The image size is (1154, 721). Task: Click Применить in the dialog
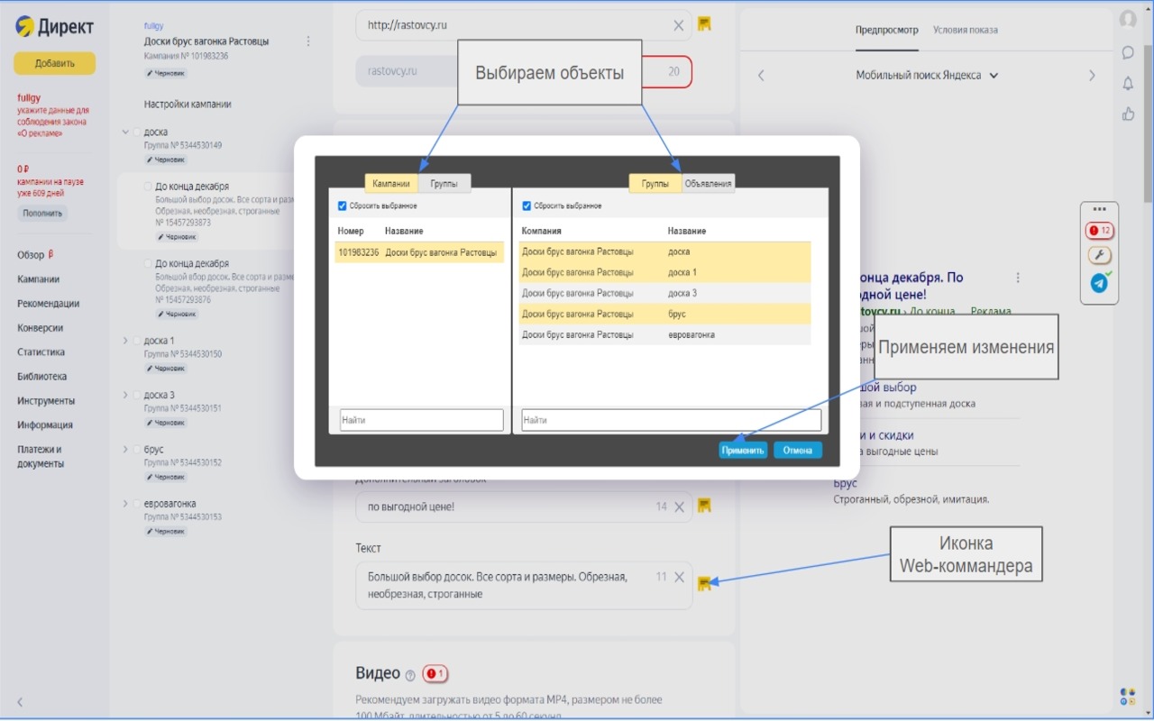(743, 451)
